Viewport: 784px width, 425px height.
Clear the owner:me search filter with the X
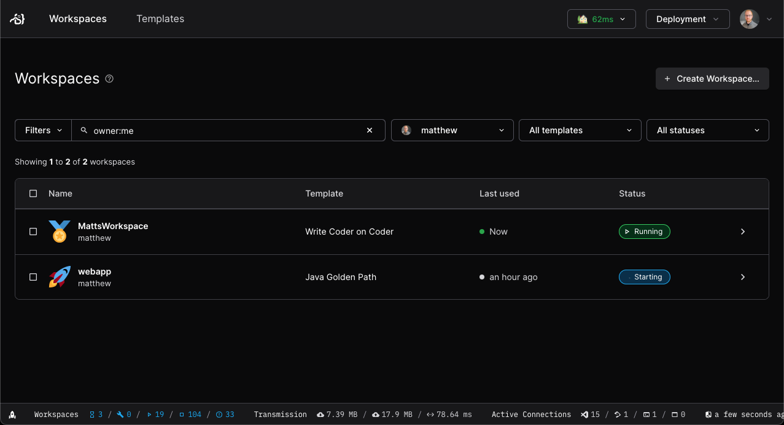point(370,130)
